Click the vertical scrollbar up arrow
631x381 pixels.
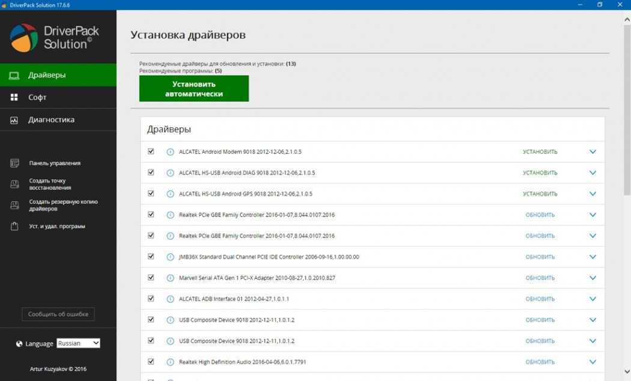(627, 19)
